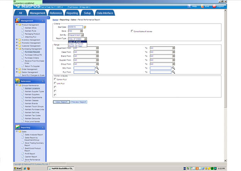Click the Reporting panel chart icon
Viewport: 241px width, 171px height.
tap(17, 127)
